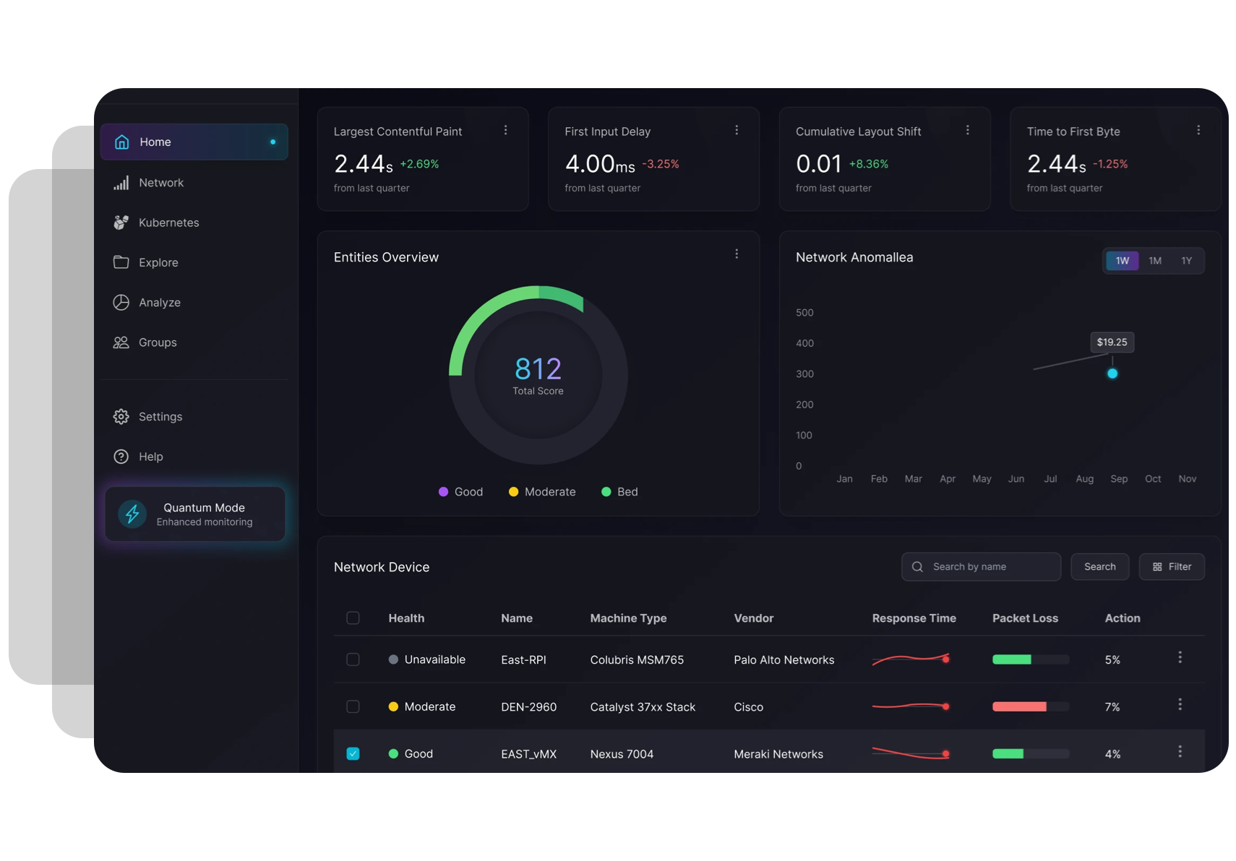This screenshot has height=861, width=1236.
Task: Expand action menu for DEN-2960 row
Action: click(1180, 704)
